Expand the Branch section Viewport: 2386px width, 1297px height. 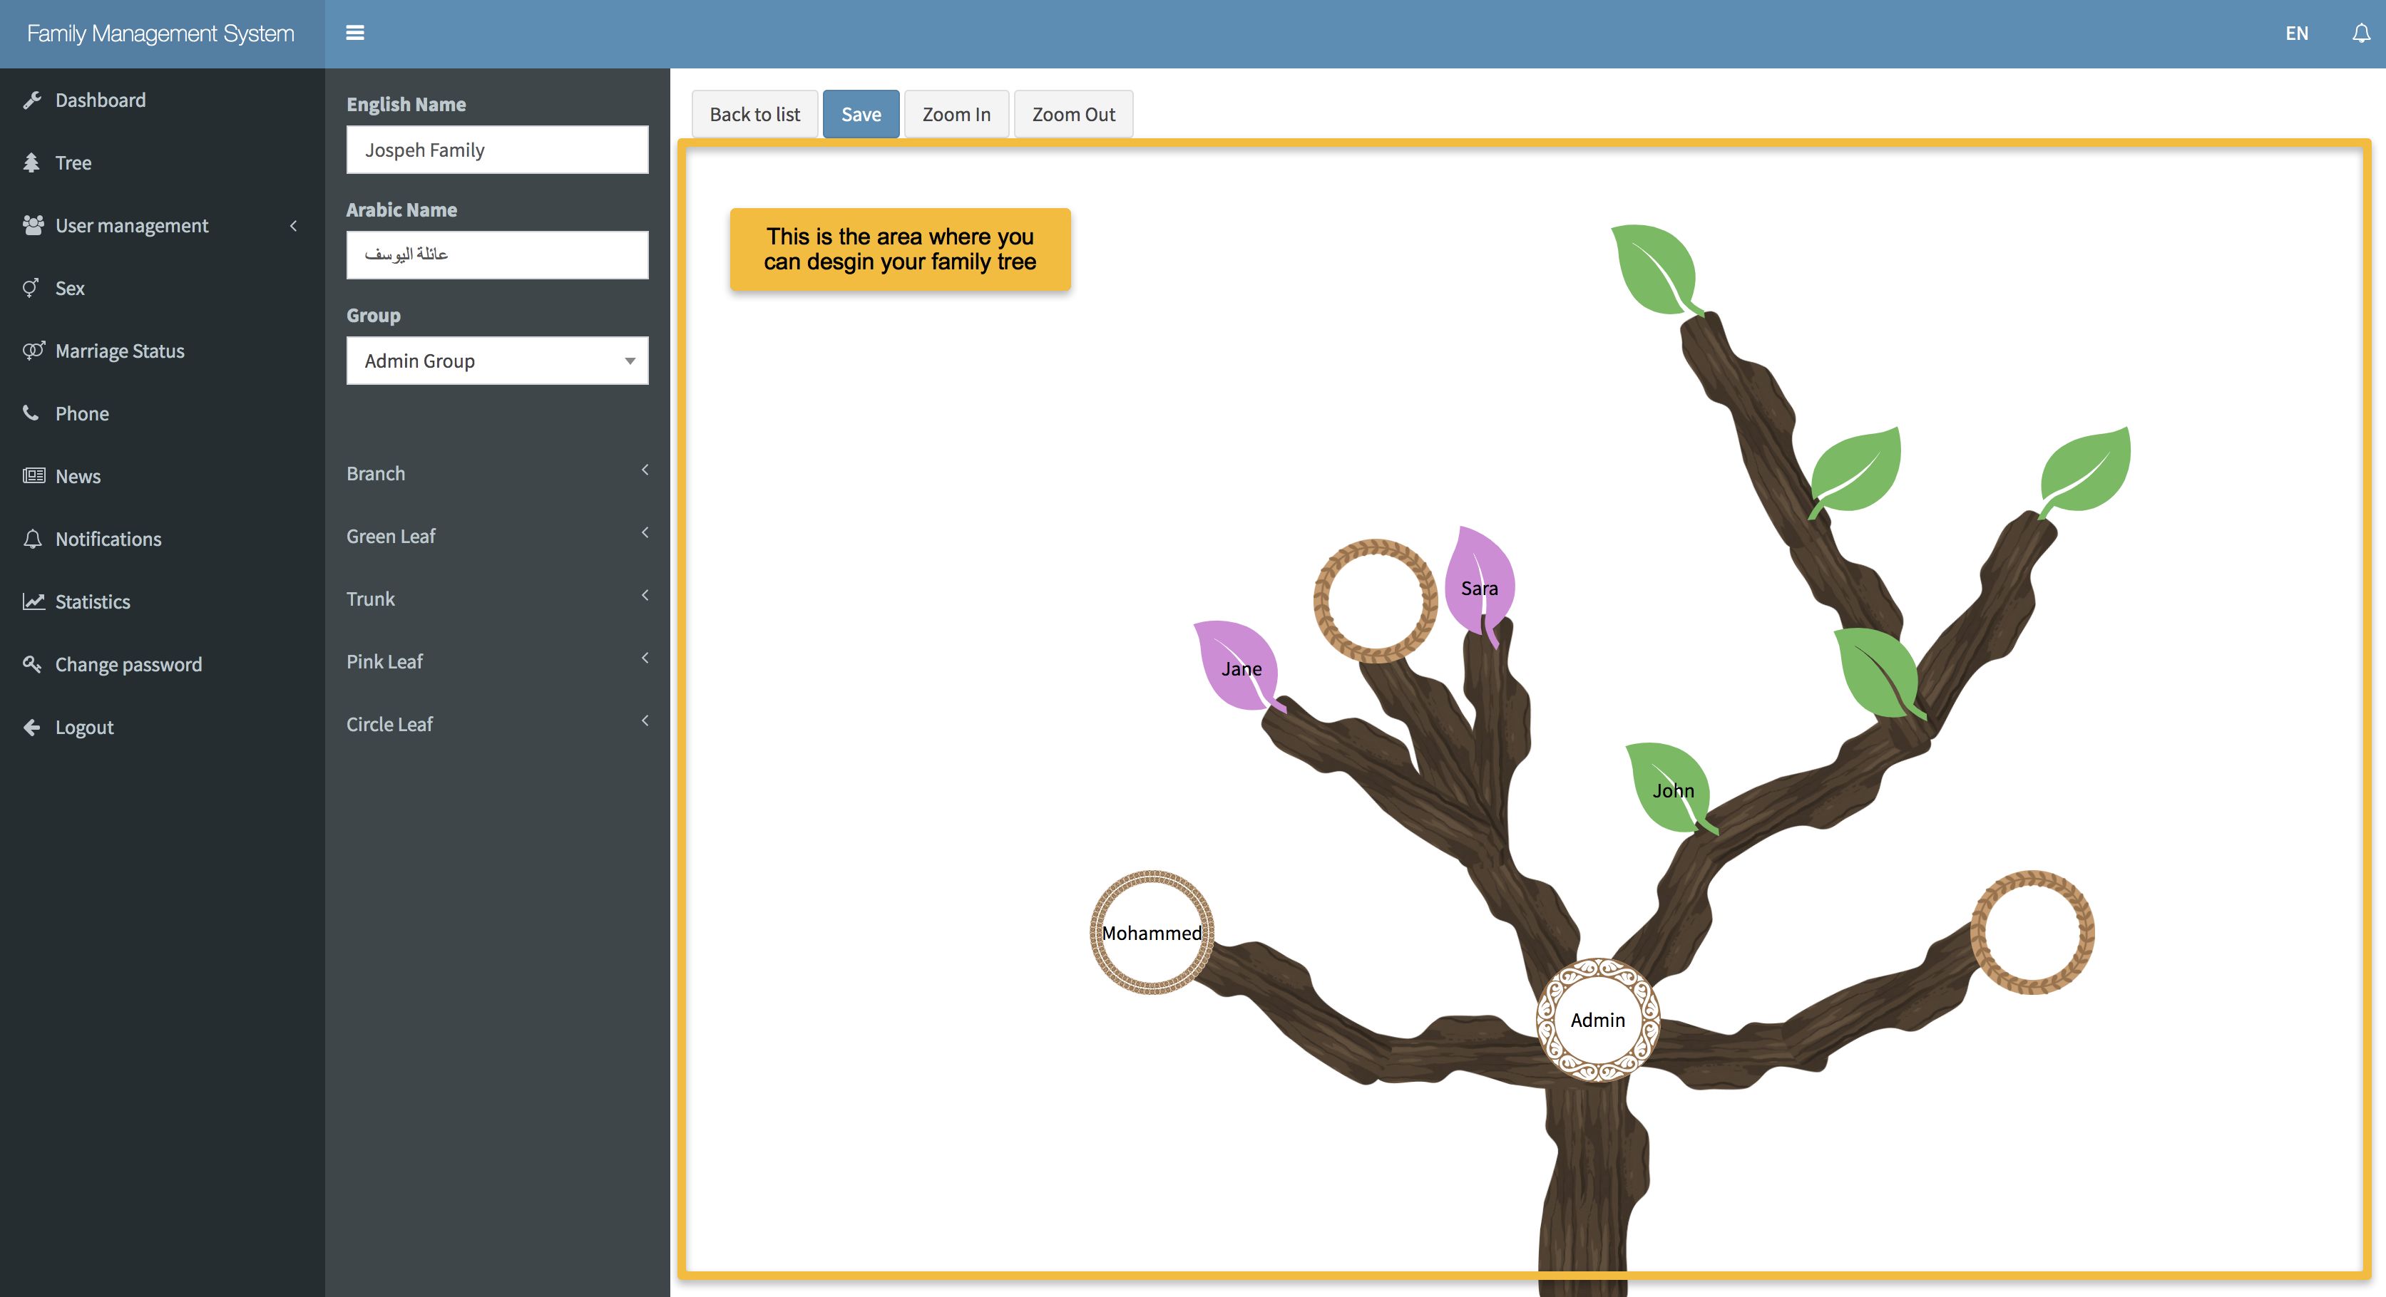click(498, 473)
